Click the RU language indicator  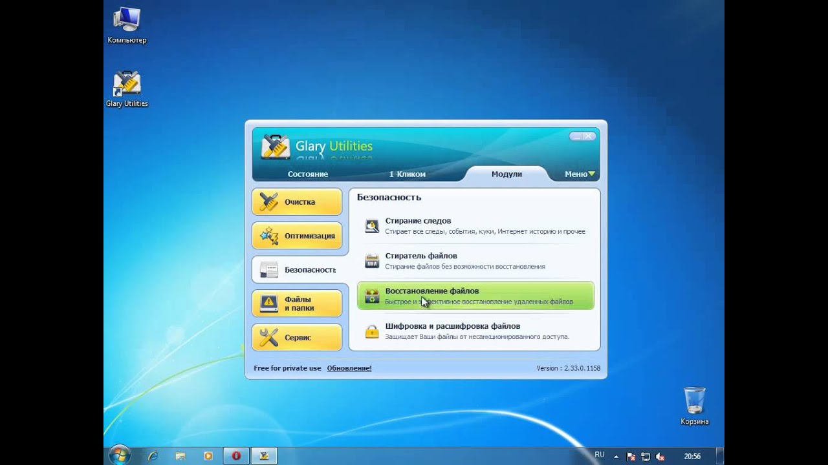coord(600,455)
